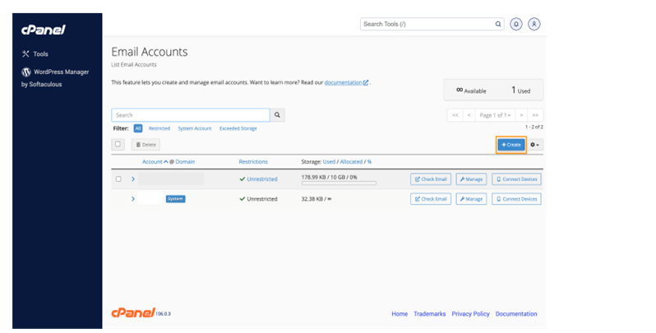Select the Exceeded Storage filter
The image size is (656, 333).
coord(238,129)
